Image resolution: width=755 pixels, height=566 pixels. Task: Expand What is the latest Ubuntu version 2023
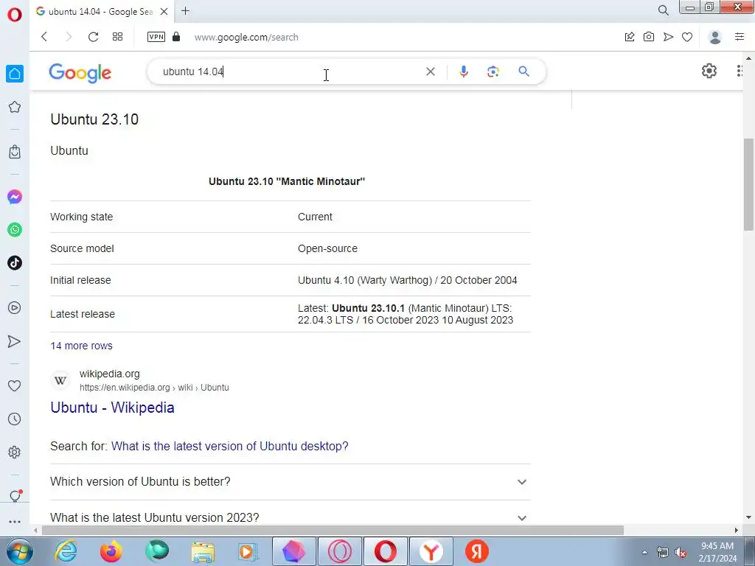pyautogui.click(x=290, y=517)
